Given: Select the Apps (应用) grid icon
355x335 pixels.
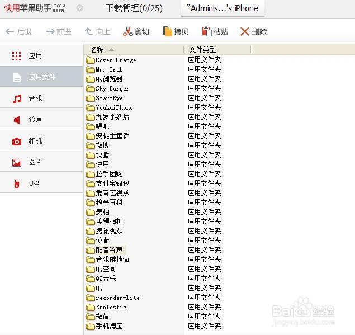Looking at the screenshot, I should (17, 56).
